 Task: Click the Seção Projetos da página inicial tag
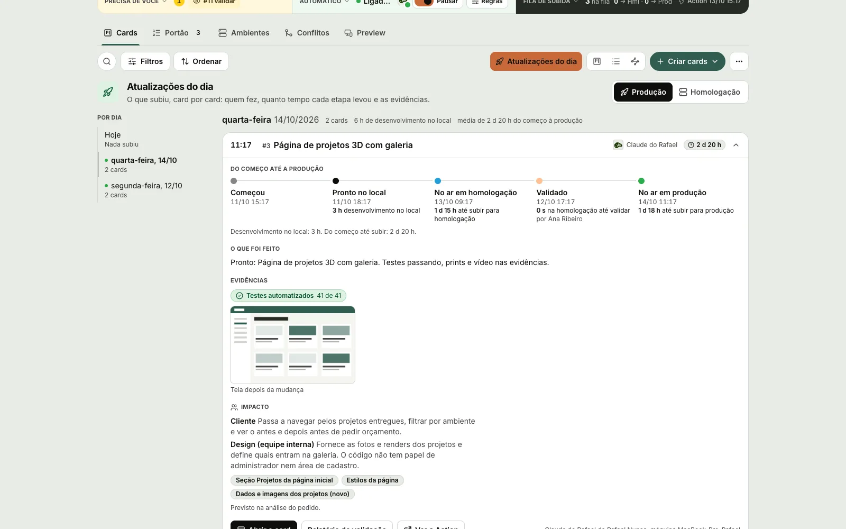coord(284,480)
